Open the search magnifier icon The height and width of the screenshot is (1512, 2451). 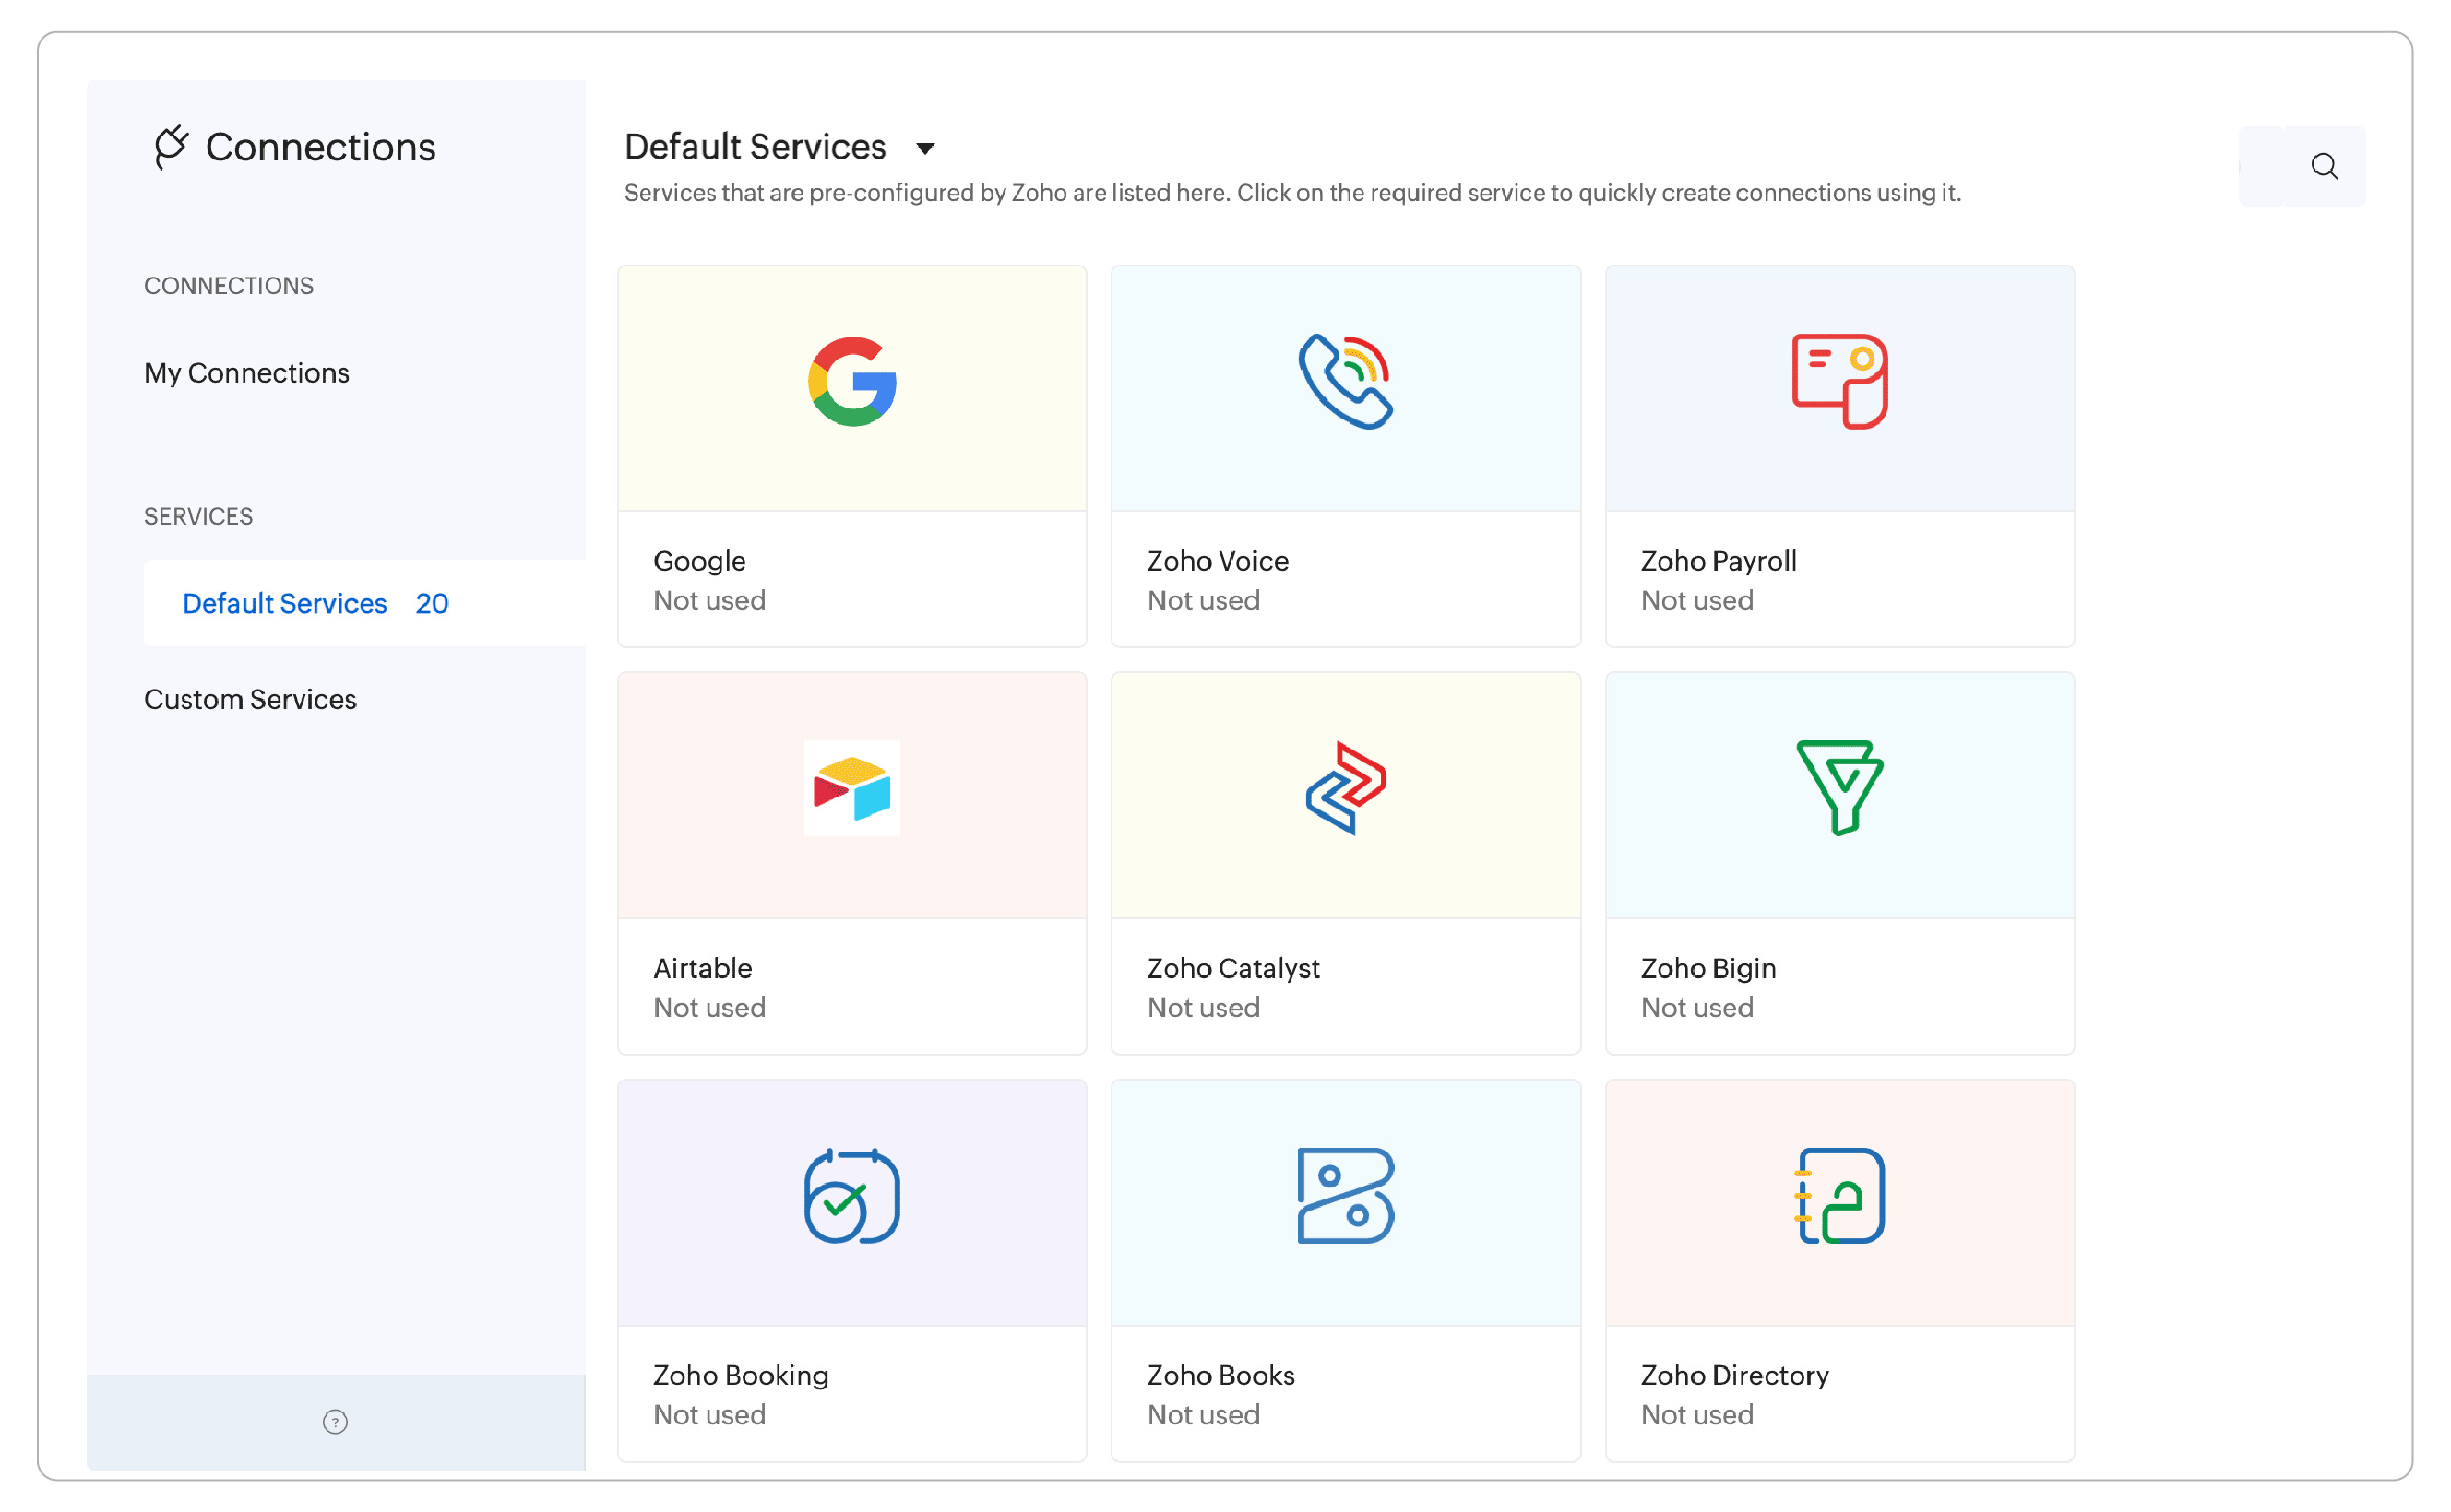[x=2324, y=166]
